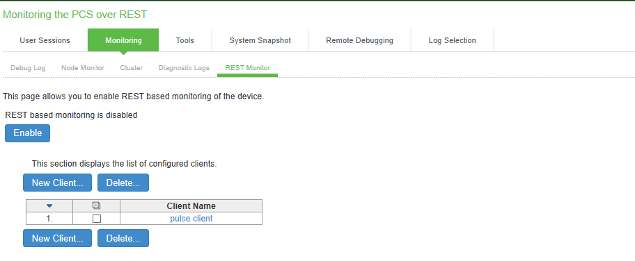Open the Cluster sub-tab
The image size is (635, 261).
coord(131,68)
